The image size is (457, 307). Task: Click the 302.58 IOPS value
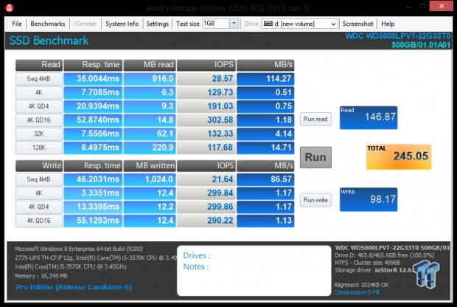[x=206, y=120]
